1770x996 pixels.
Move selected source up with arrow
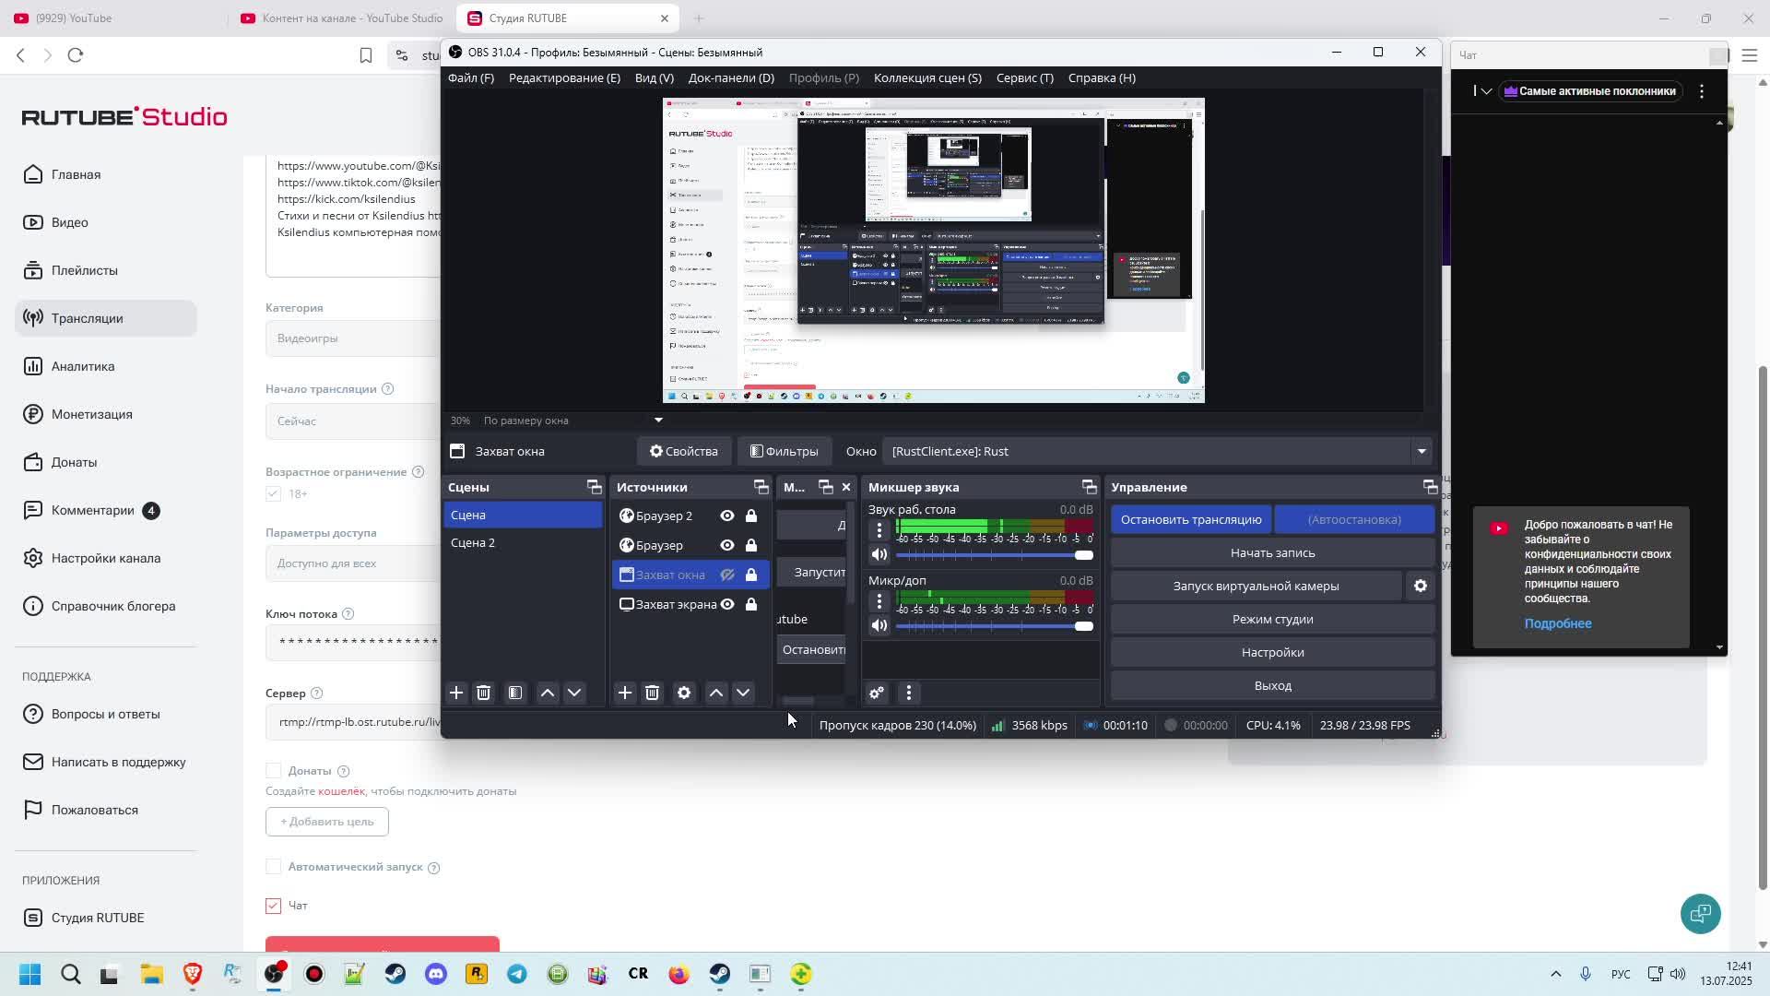click(715, 693)
